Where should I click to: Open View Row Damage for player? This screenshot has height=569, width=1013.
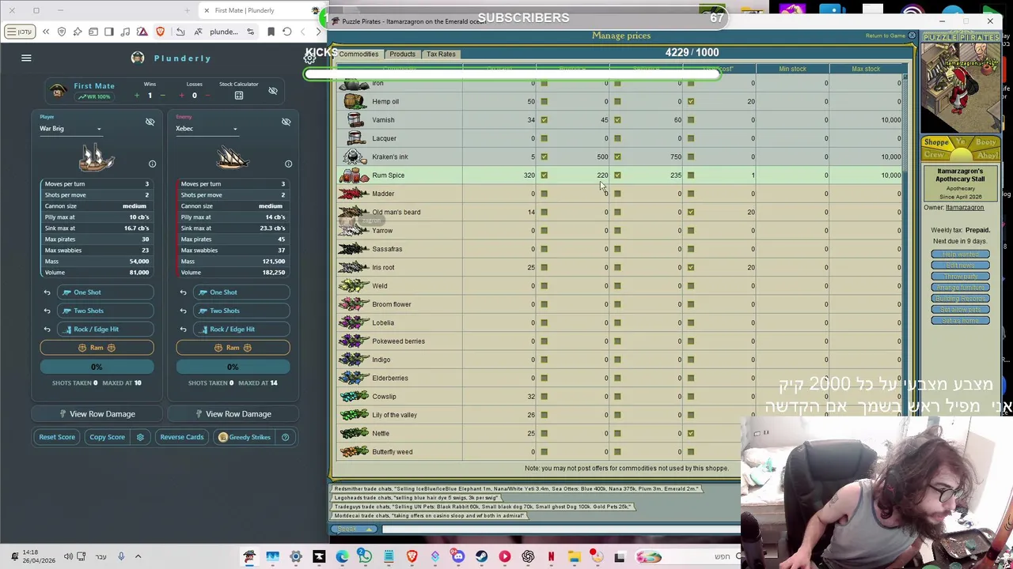[x=97, y=414]
